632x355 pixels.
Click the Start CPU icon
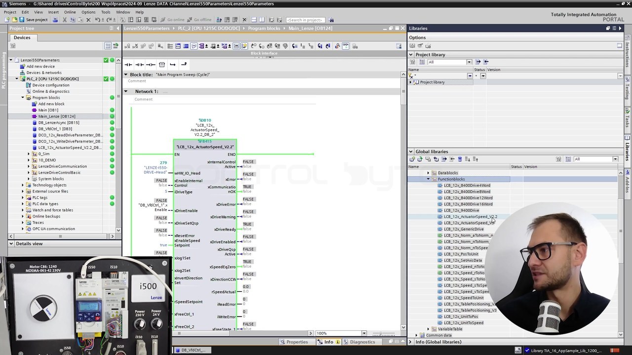[228, 20]
